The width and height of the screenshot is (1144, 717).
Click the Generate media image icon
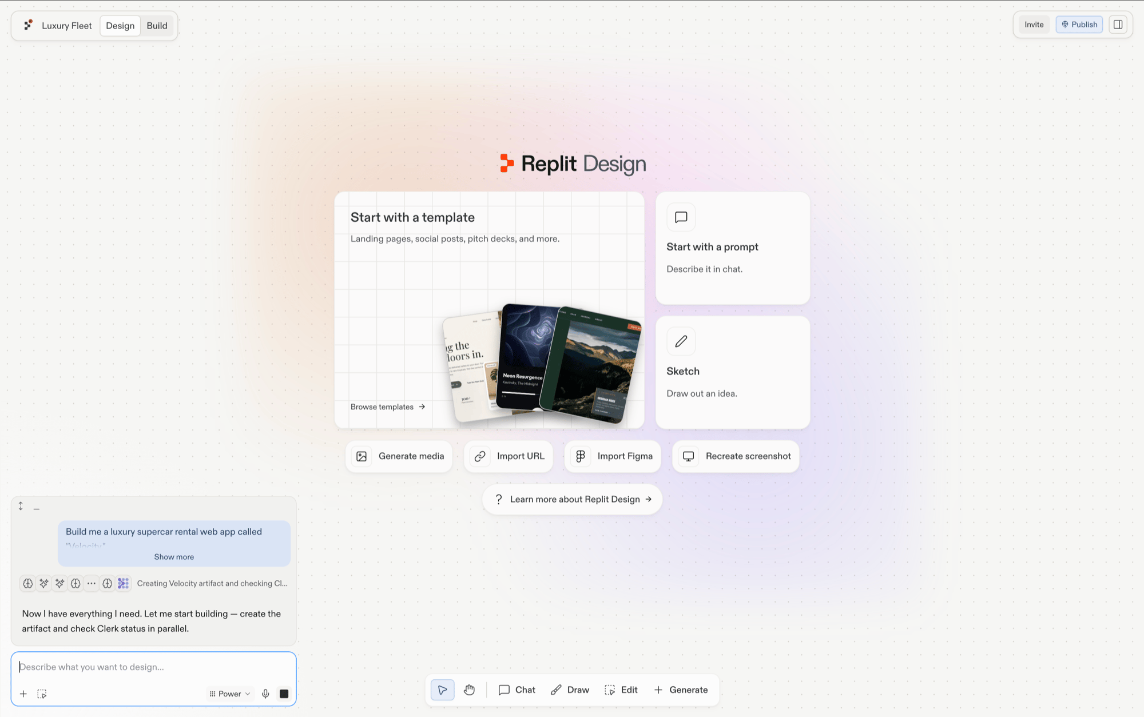[x=362, y=456]
